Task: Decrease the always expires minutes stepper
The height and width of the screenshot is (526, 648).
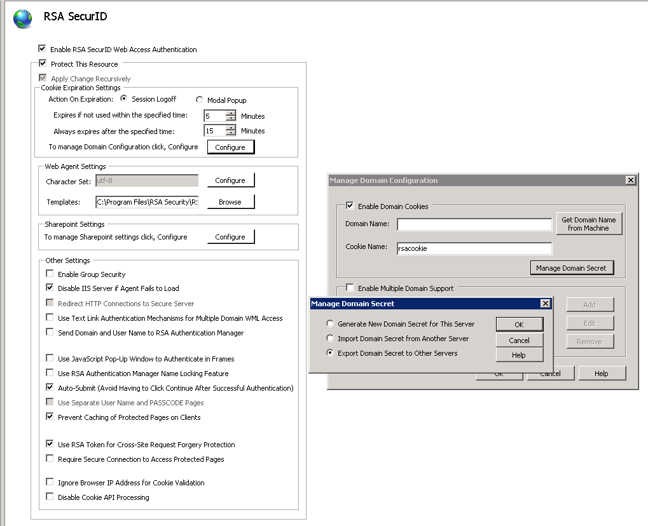Action: (231, 133)
